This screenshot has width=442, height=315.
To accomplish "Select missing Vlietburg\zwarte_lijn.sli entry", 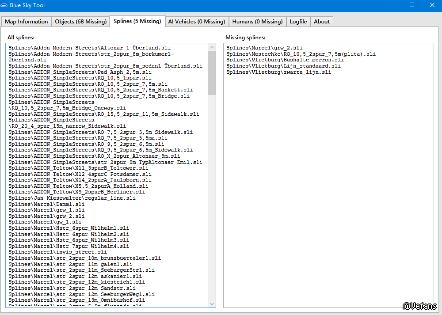I will tap(278, 72).
